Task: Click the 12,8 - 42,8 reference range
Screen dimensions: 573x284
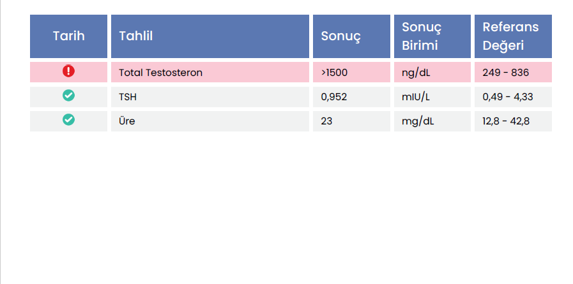Action: pos(506,121)
